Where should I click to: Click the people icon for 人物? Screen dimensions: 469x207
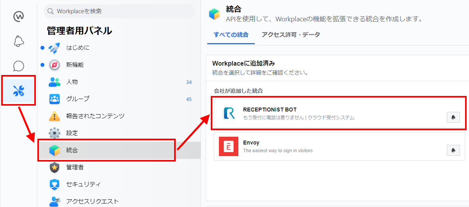tap(55, 82)
